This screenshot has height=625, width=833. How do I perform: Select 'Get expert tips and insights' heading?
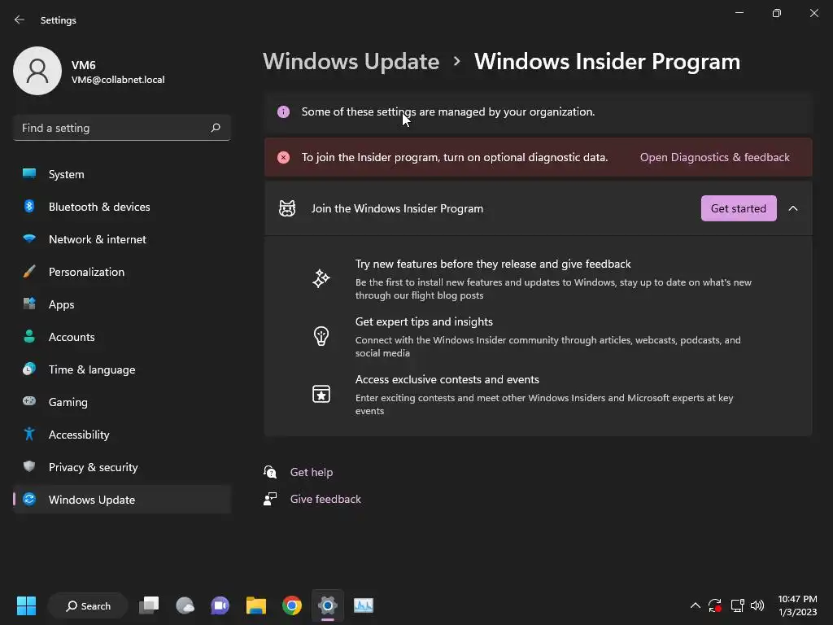(x=424, y=321)
